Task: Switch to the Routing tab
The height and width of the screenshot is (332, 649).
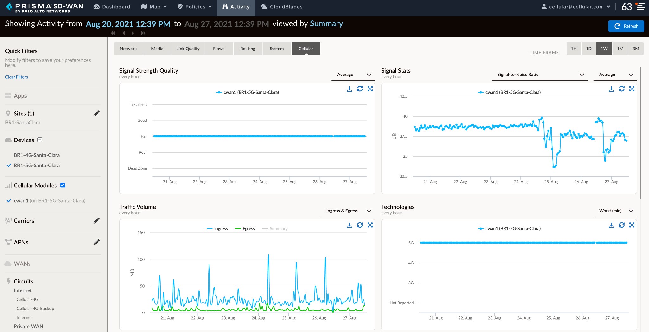Action: [248, 49]
